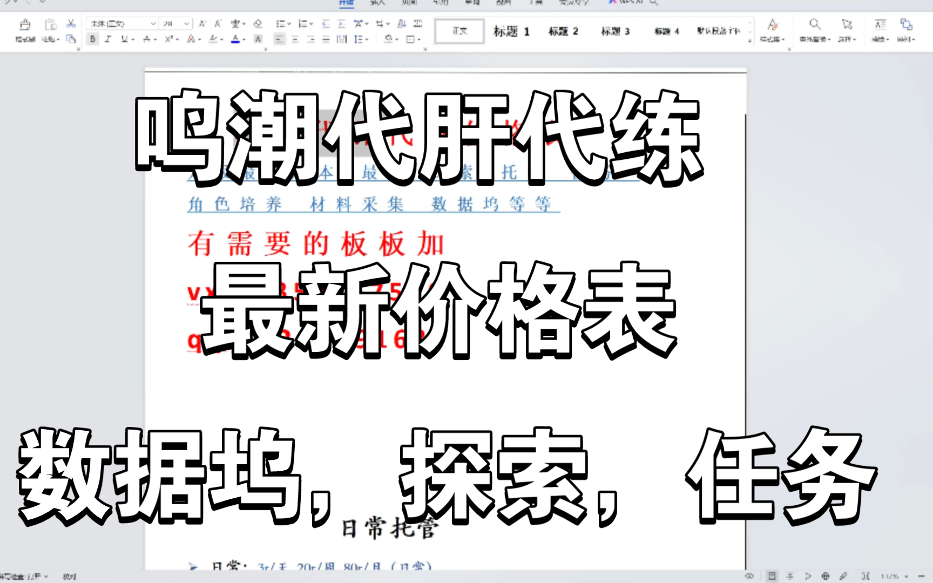Image resolution: width=933 pixels, height=583 pixels.
Task: Open the font name dropdown
Action: [153, 24]
